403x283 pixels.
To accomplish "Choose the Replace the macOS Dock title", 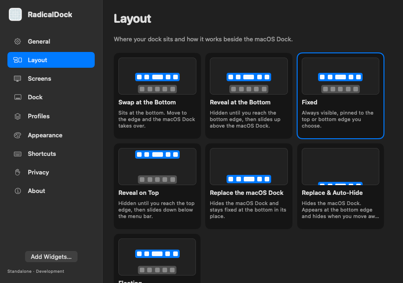I will tap(247, 193).
